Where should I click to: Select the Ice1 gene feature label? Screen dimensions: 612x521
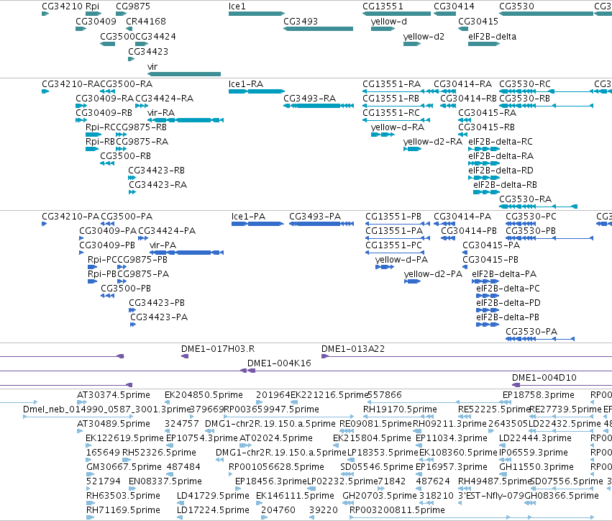[237, 6]
